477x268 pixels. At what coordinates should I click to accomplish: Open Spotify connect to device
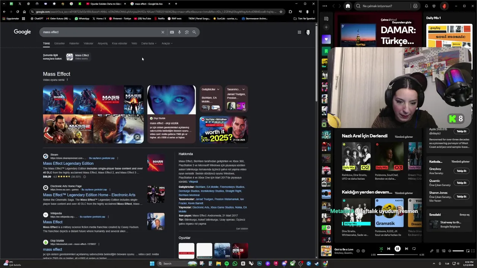coord(443,251)
